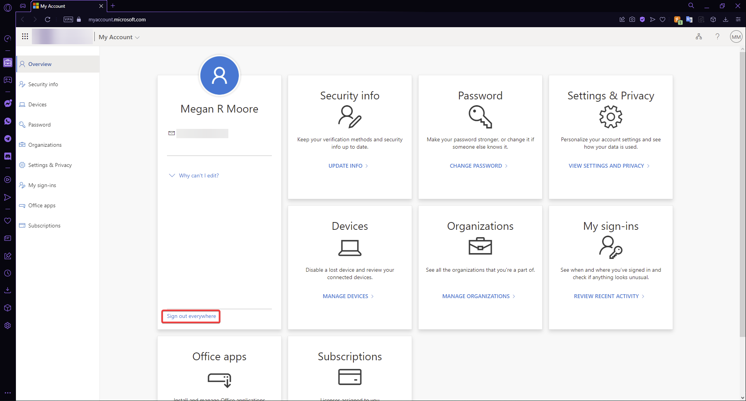This screenshot has width=746, height=401.
Task: Click the CHANGE PASSWORD link
Action: [476, 166]
